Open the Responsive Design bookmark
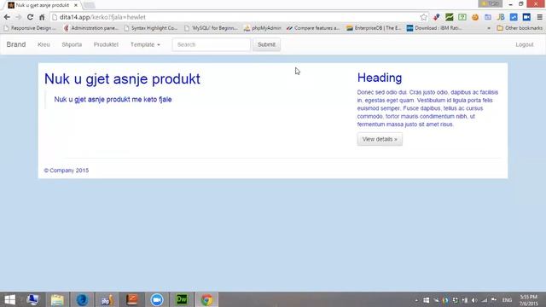This screenshot has height=307, width=546. pyautogui.click(x=30, y=28)
